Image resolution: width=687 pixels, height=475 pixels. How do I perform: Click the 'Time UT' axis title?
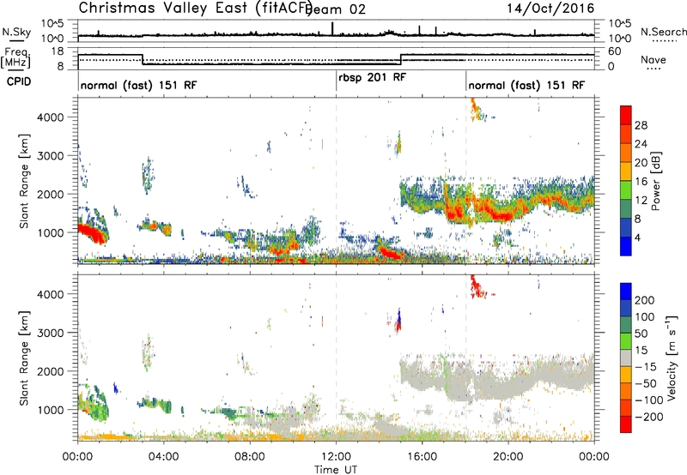[336, 469]
